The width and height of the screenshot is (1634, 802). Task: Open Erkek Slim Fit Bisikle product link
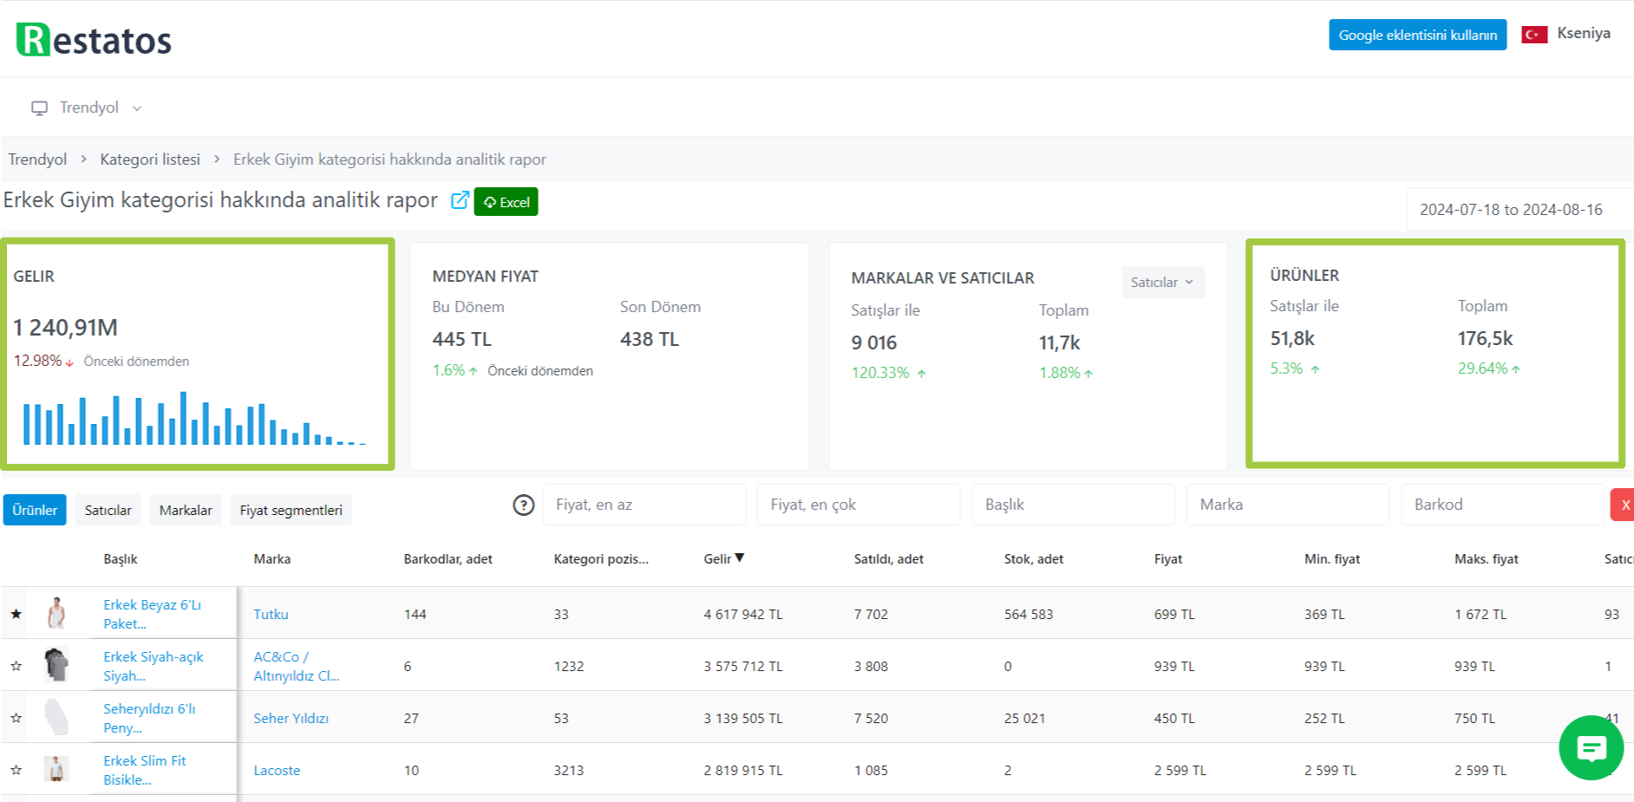click(145, 770)
